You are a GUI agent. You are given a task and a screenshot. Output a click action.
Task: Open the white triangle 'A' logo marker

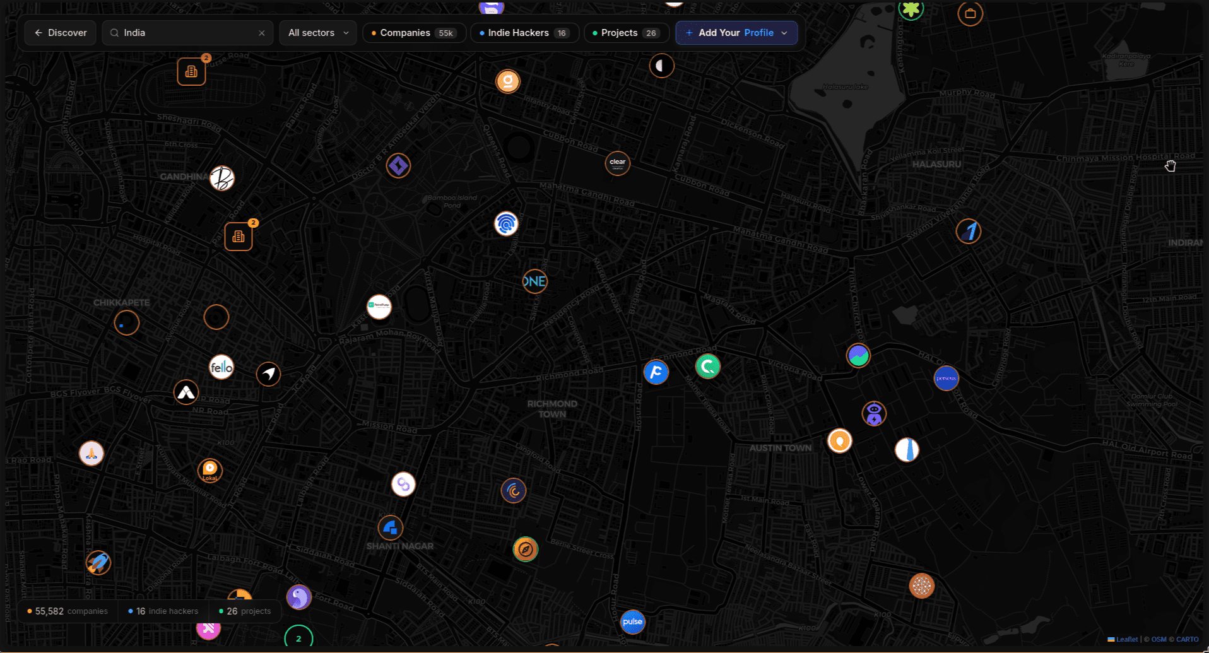[x=186, y=392]
